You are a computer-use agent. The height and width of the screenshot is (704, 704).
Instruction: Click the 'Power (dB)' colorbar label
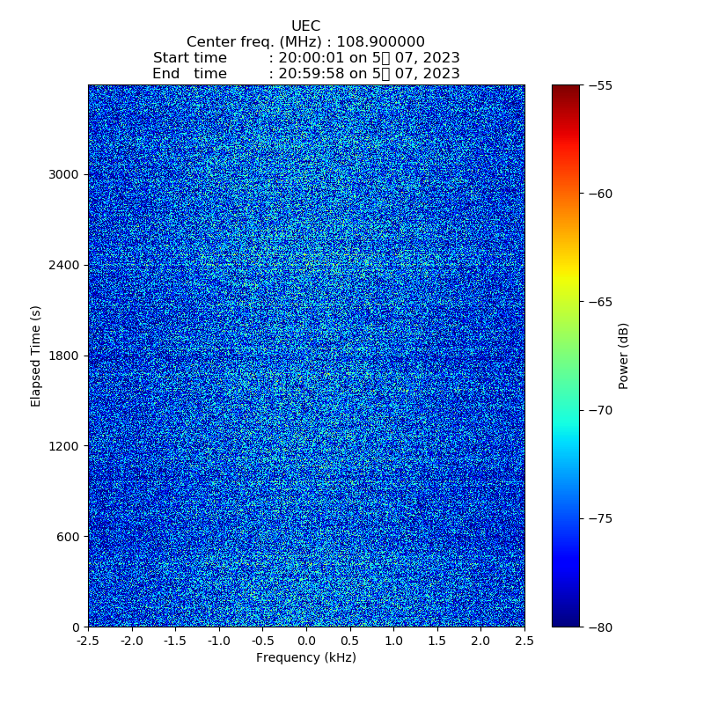pyautogui.click(x=623, y=356)
